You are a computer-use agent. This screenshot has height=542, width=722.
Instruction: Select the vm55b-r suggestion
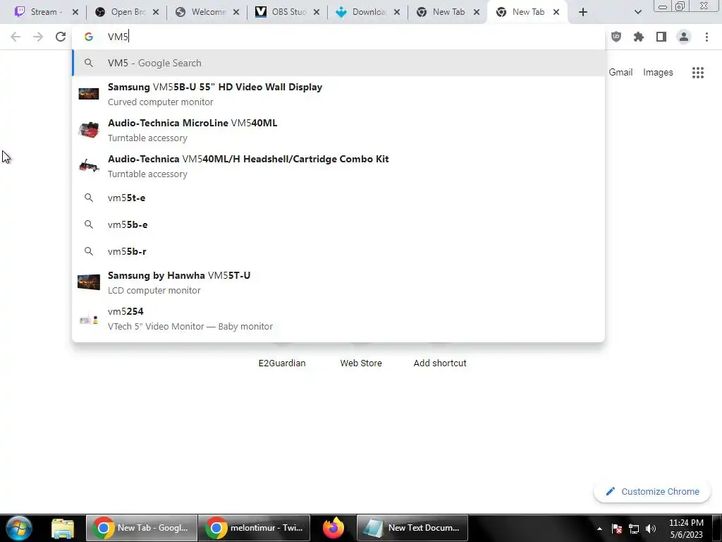(x=338, y=251)
